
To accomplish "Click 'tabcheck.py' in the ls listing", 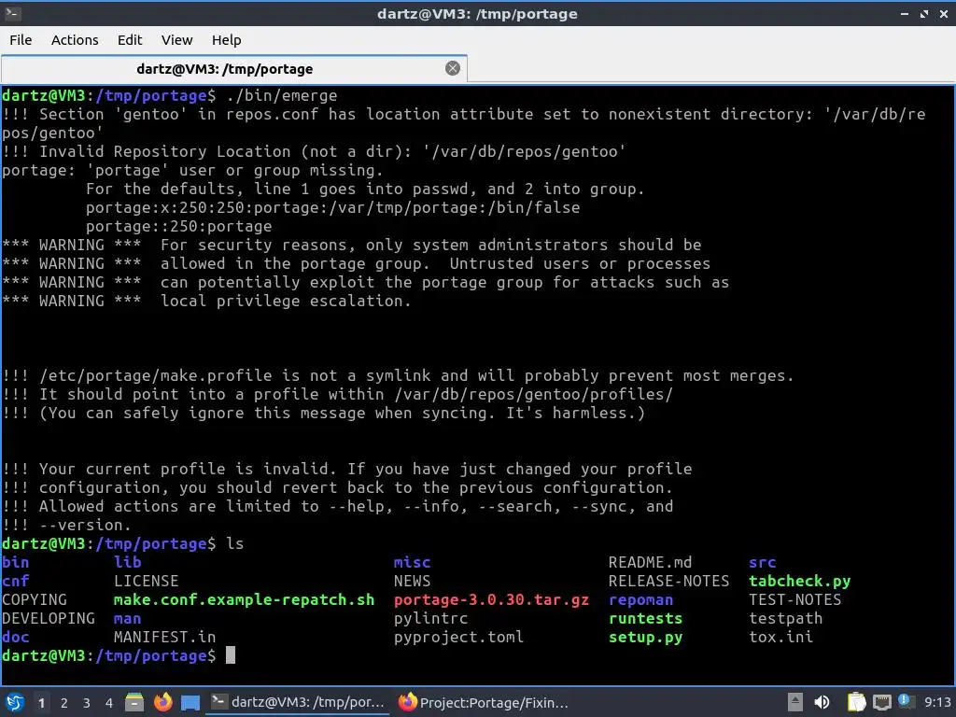I will 799,581.
